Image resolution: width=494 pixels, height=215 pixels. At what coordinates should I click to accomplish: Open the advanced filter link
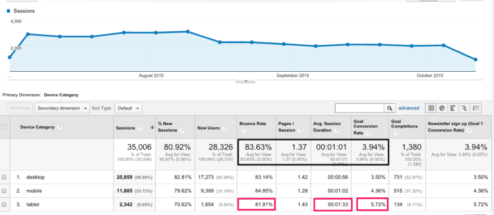point(409,108)
